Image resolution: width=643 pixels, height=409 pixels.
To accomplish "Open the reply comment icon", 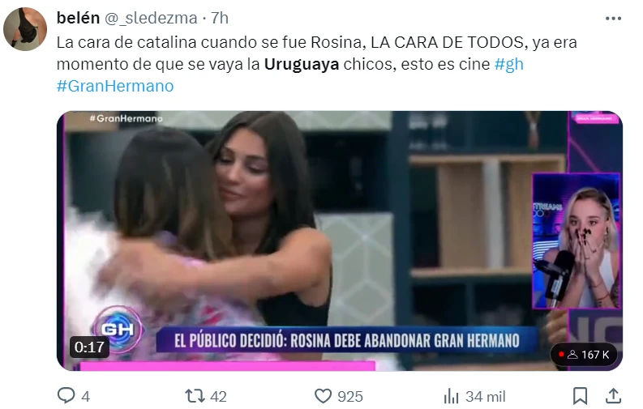I will click(66, 395).
